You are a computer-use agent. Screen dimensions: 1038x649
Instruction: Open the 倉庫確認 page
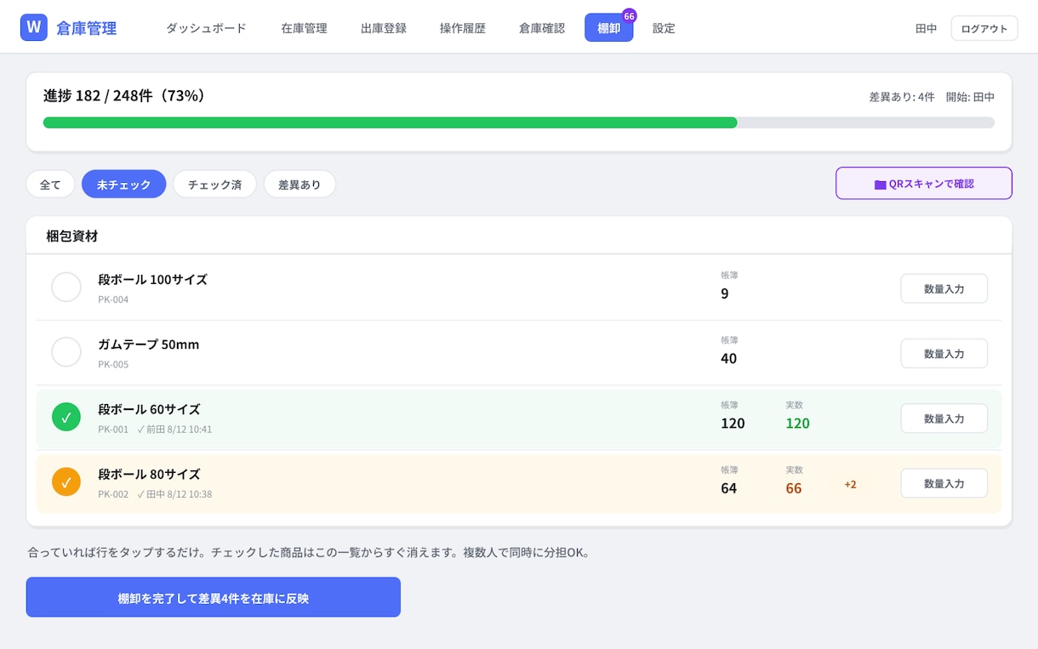(x=542, y=28)
